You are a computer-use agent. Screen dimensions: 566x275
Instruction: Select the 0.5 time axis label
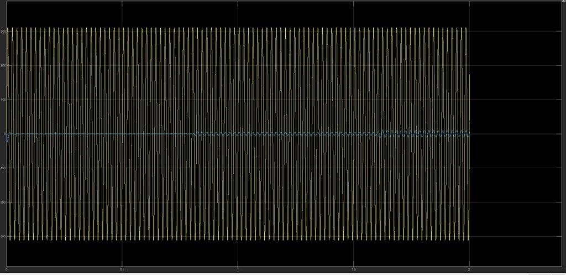coord(122,269)
